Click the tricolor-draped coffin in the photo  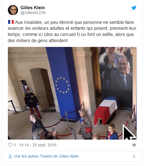click(105, 110)
